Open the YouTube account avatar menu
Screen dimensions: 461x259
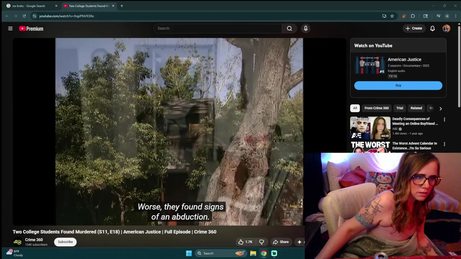pyautogui.click(x=446, y=28)
